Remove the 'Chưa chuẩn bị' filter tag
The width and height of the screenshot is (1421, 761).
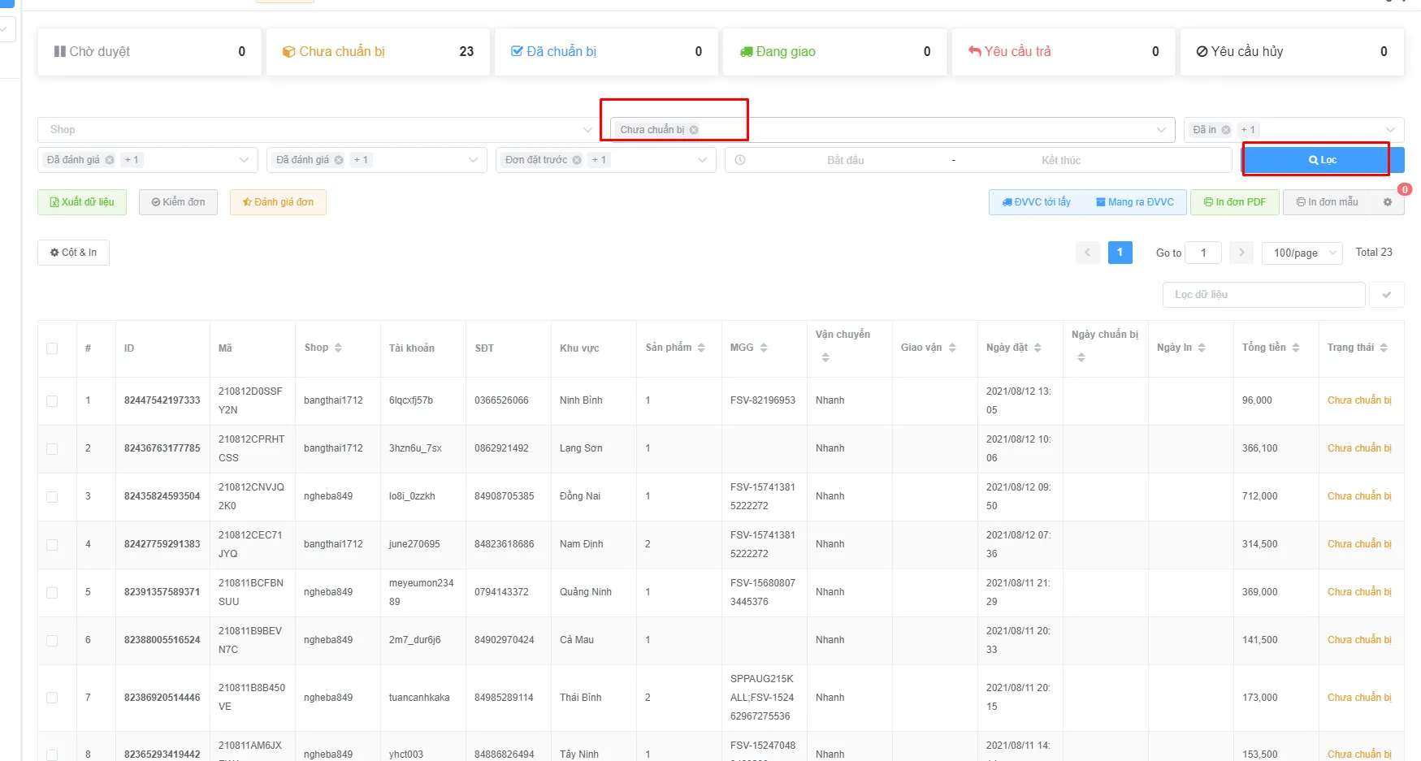click(x=694, y=130)
